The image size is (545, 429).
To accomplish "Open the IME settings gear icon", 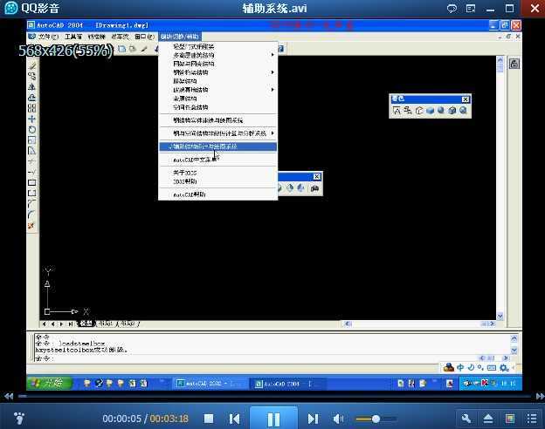I will 504,368.
